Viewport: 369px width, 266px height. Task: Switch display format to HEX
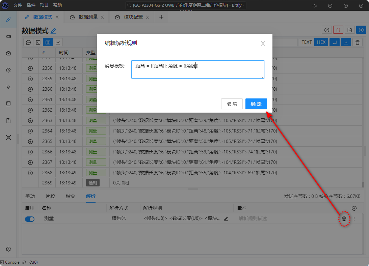[321, 42]
